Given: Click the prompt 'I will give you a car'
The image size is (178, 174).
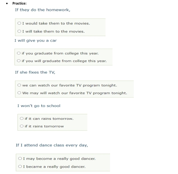Looking at the screenshot, I should coord(36,41).
